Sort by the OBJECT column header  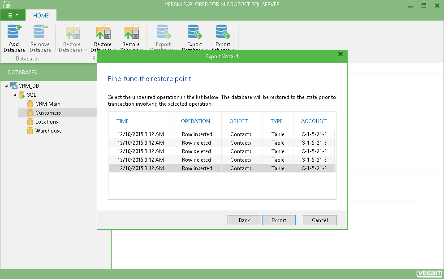239,121
